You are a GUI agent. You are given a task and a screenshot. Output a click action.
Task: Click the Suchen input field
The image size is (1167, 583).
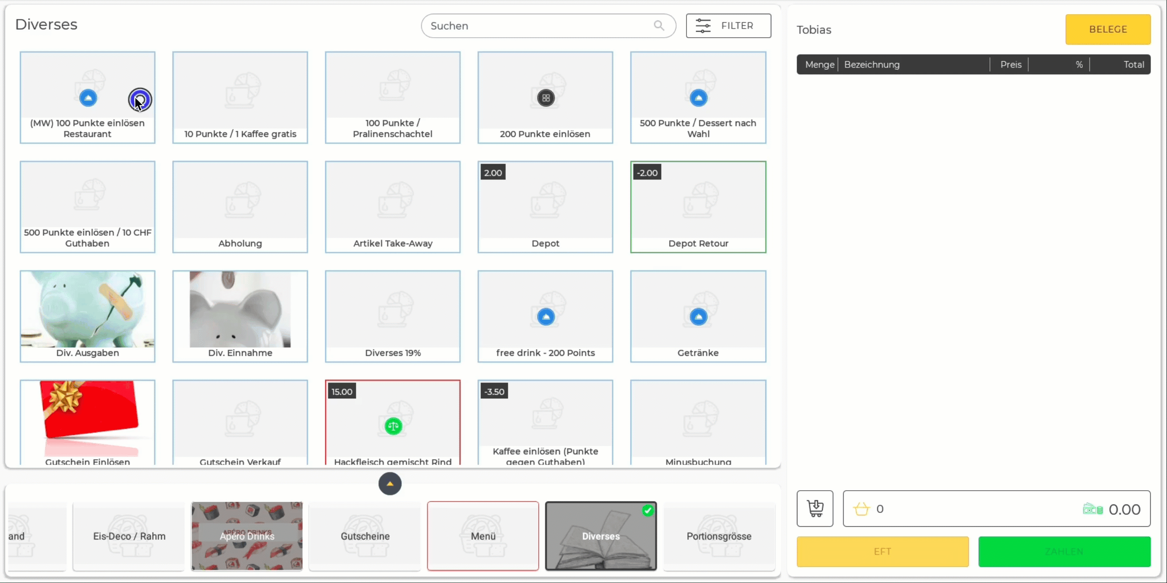coord(546,25)
